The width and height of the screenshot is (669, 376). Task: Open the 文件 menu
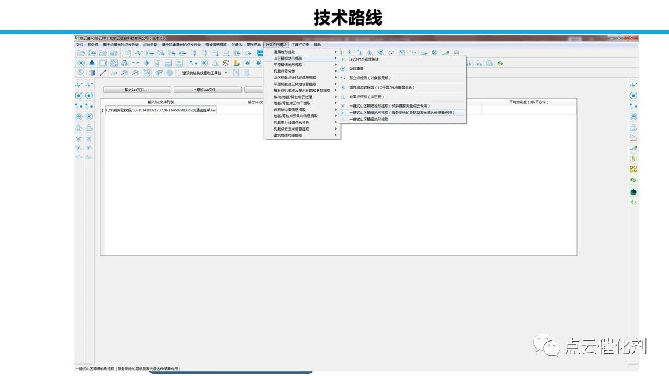(79, 45)
